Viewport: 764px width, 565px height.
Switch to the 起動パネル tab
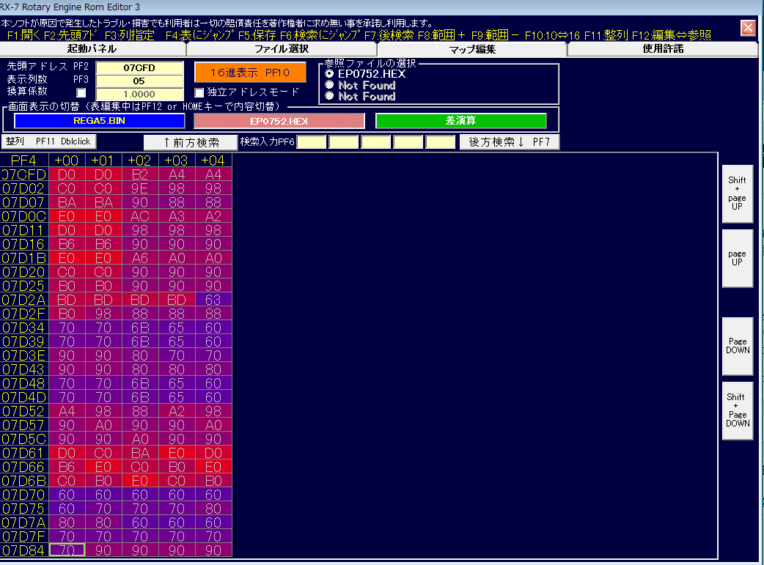(x=93, y=49)
